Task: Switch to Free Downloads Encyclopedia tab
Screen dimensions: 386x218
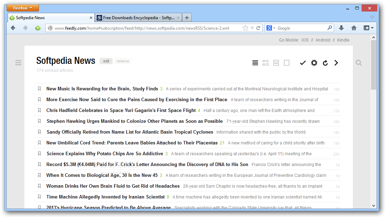Action: click(138, 18)
